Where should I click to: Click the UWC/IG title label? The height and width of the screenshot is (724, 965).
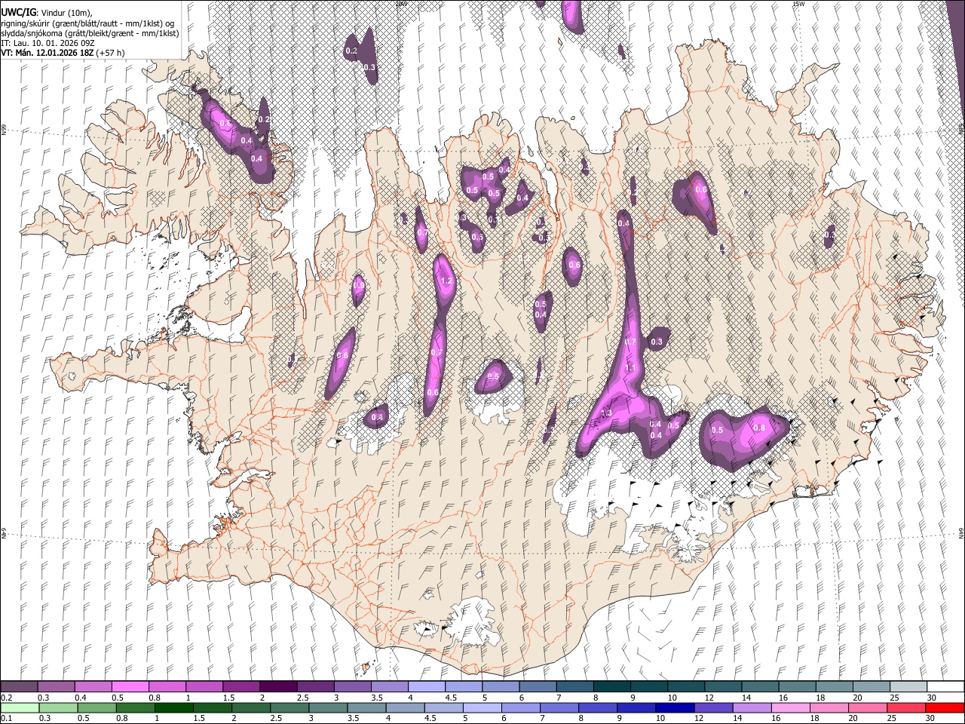point(17,13)
